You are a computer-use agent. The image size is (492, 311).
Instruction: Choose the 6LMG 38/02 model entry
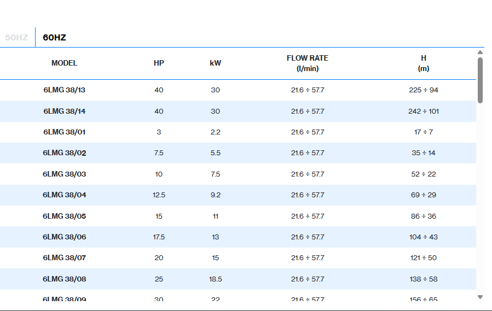pos(64,153)
